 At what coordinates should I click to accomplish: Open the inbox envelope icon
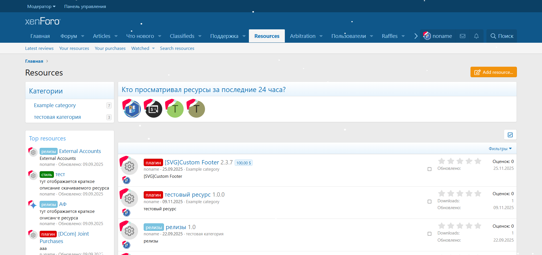pyautogui.click(x=462, y=36)
